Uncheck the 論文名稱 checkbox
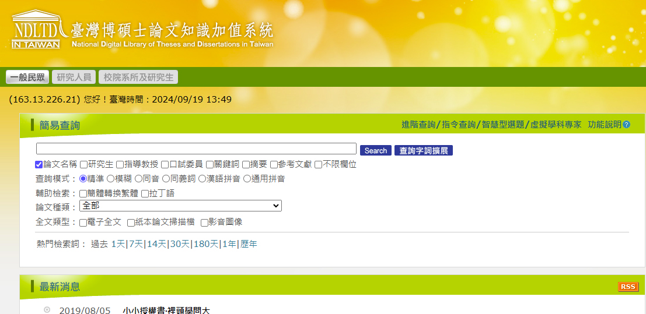Image resolution: width=646 pixels, height=314 pixels. 39,165
